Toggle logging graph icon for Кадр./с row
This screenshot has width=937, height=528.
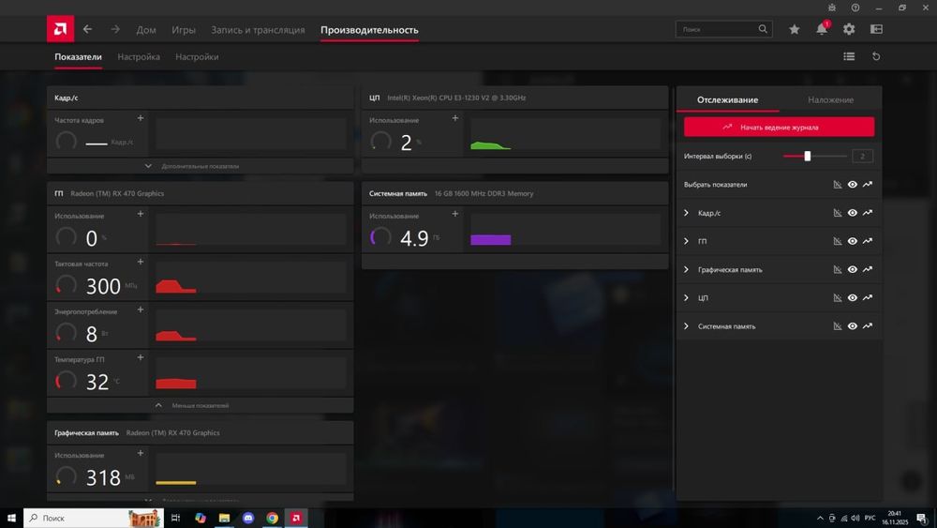tap(867, 213)
